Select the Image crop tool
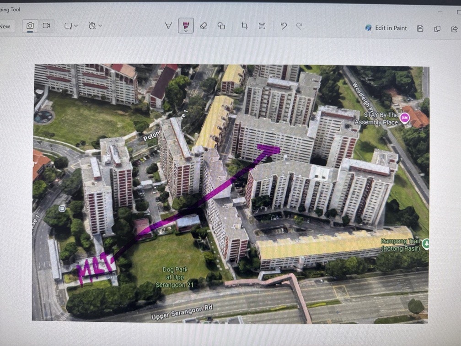This screenshot has height=346, width=461. pos(244,26)
